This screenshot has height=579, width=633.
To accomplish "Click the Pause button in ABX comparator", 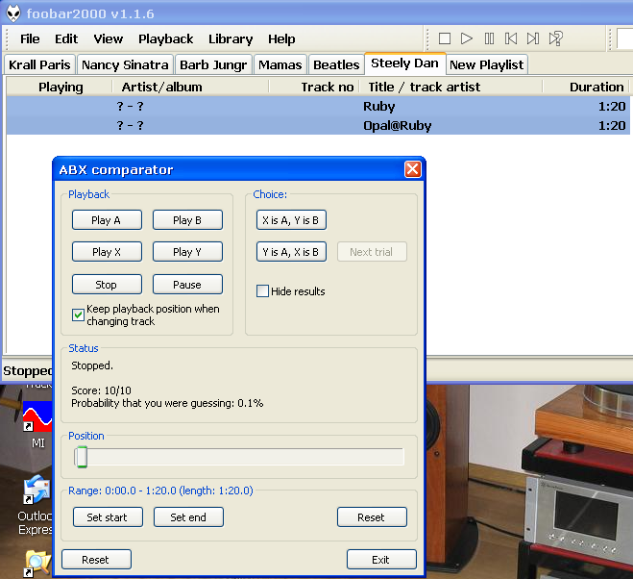I will point(187,285).
